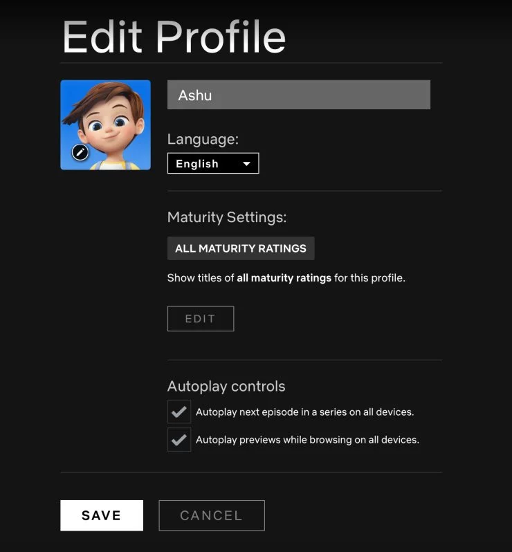Cancel editing the profile

(x=212, y=515)
